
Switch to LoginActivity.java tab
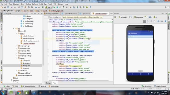click(x=70, y=13)
